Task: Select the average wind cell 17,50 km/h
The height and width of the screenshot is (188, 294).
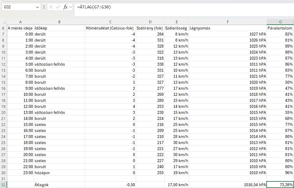Action: (x=177, y=185)
